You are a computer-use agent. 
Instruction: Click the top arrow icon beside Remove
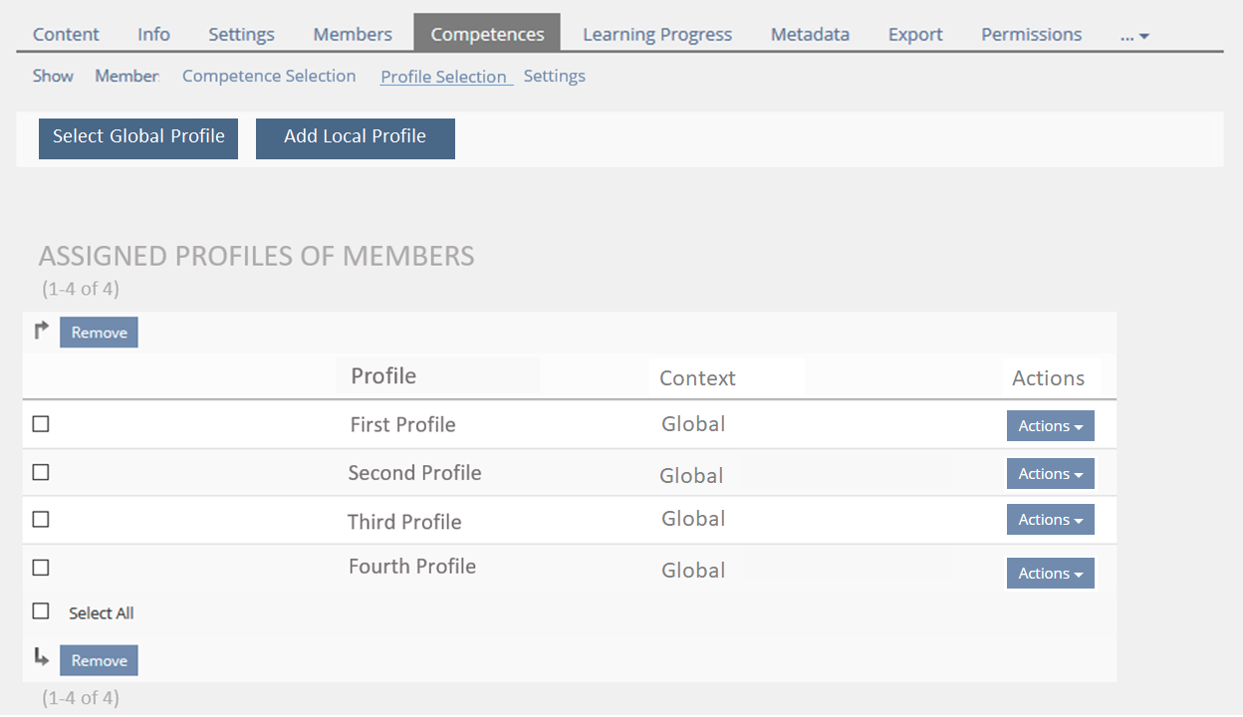point(42,331)
